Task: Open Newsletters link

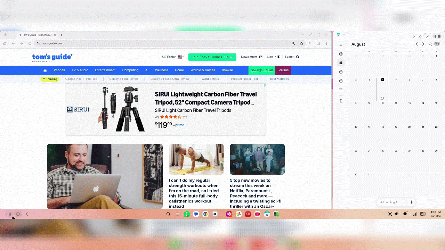Action: pyautogui.click(x=252, y=57)
